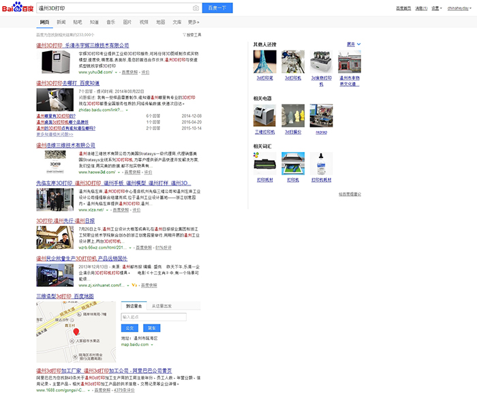Expand the 更多 tab menu
Screen dimensions: 477x394
(x=194, y=22)
